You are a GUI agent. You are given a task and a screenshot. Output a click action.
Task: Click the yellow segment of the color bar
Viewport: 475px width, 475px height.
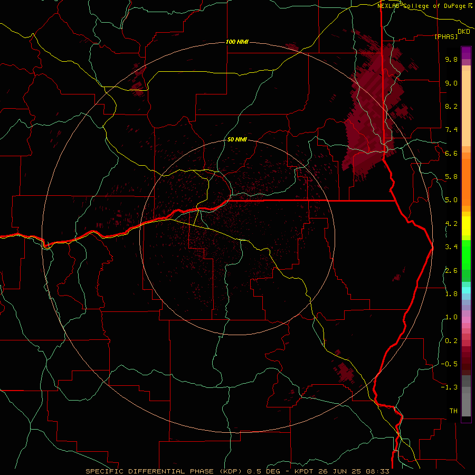(466, 226)
